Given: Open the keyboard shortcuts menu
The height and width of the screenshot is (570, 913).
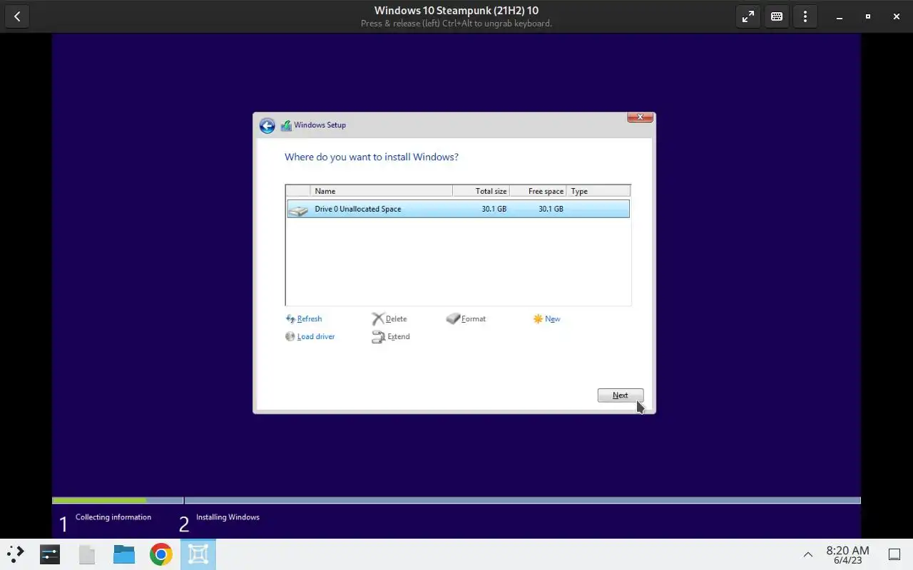Looking at the screenshot, I should (x=777, y=16).
